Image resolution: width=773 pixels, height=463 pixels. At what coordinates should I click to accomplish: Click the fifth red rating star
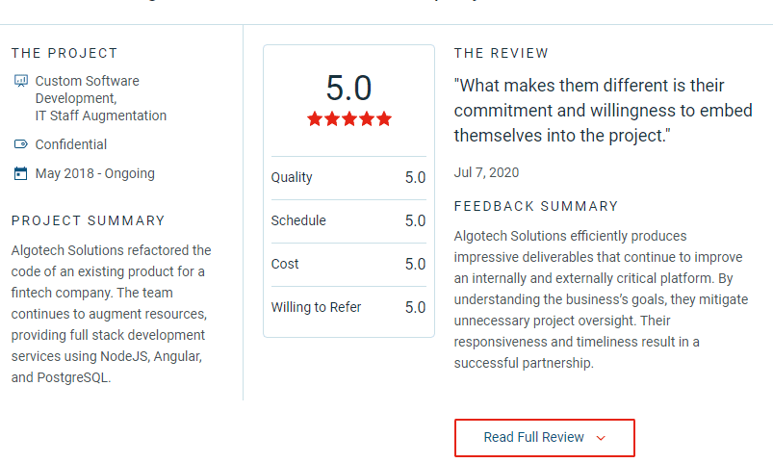point(384,118)
